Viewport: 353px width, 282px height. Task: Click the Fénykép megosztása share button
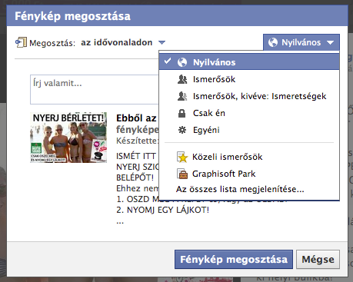(234, 259)
